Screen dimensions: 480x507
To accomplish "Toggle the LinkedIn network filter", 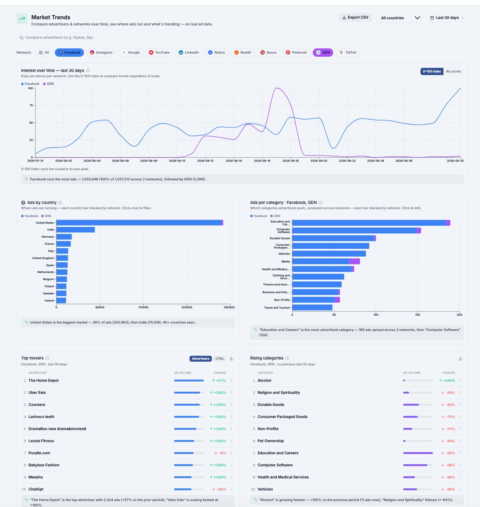I will pos(189,53).
